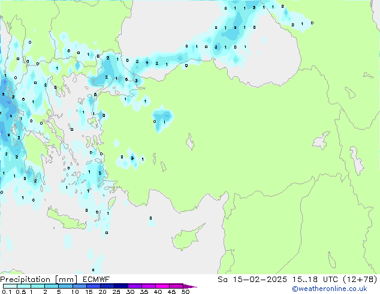Click the legend scale label '15'
This screenshot has height=294, width=380.
pyautogui.click(x=89, y=292)
